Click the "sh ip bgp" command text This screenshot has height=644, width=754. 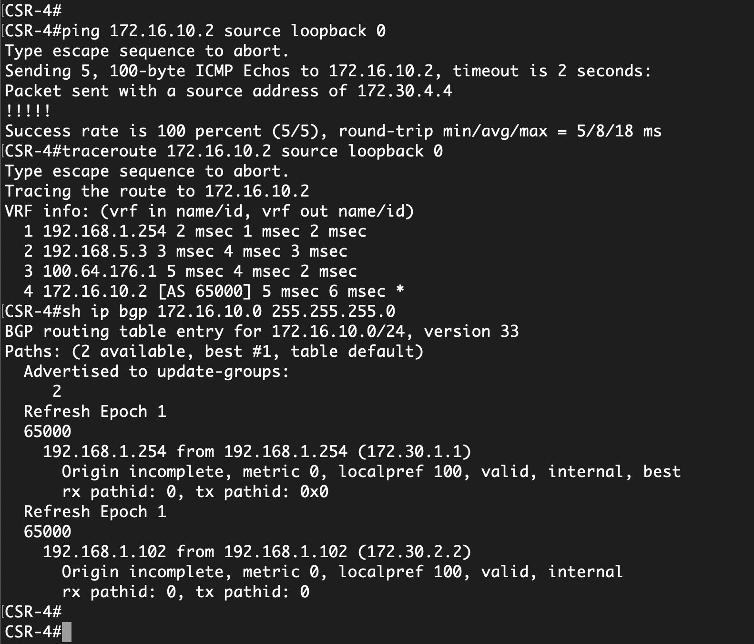click(104, 312)
